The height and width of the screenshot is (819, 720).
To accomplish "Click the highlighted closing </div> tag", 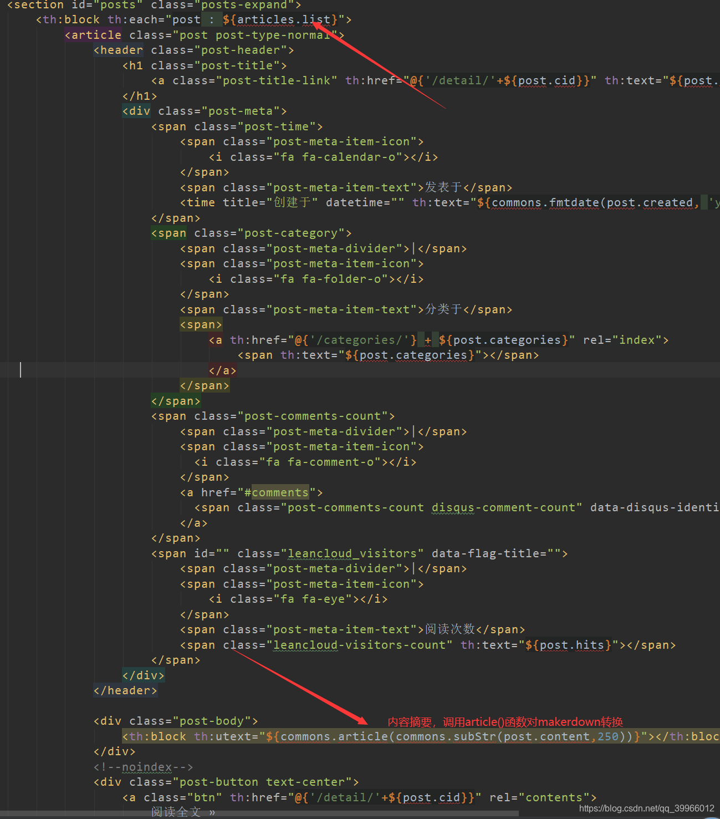I will pos(144,675).
